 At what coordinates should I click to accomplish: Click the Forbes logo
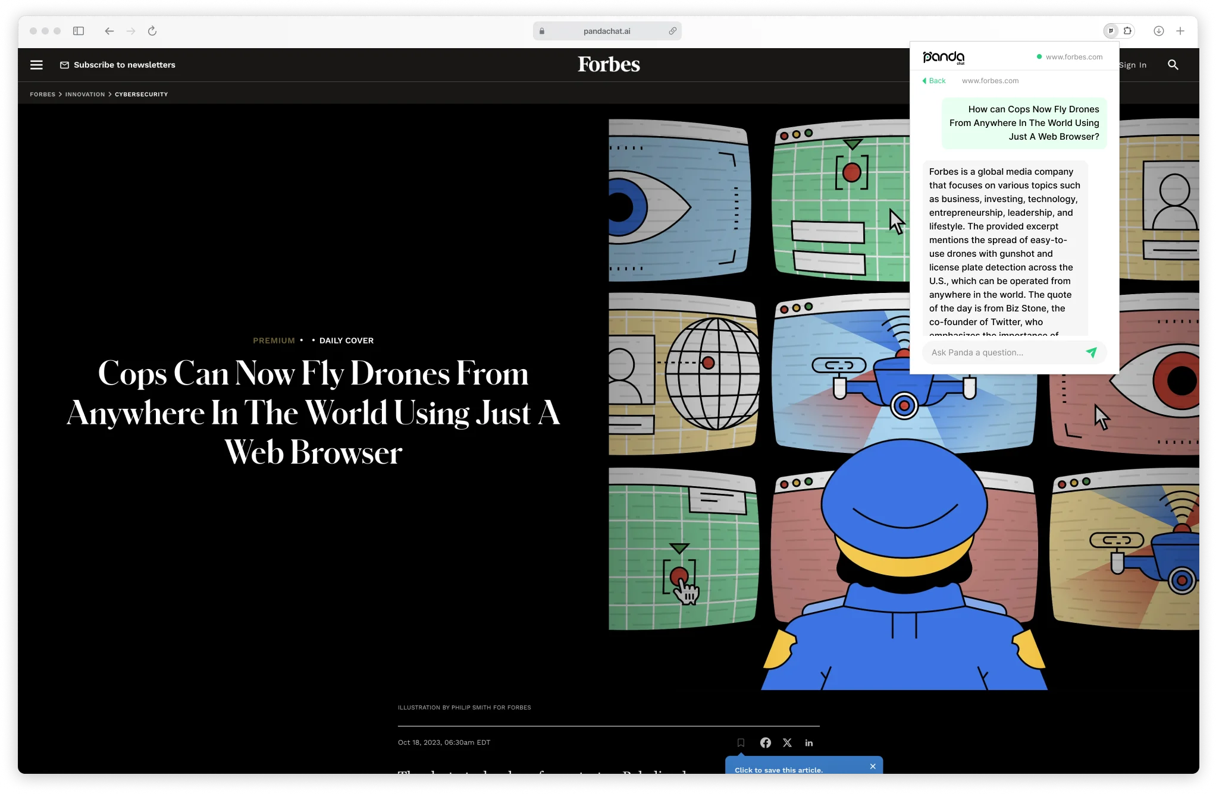(x=609, y=64)
